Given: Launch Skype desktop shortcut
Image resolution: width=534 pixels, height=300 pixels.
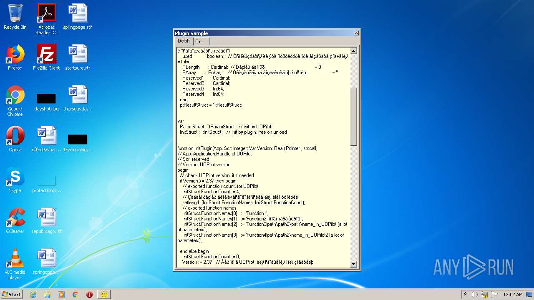Looking at the screenshot, I should click(x=15, y=180).
